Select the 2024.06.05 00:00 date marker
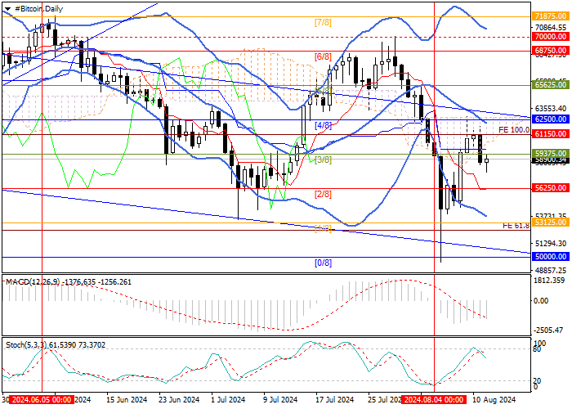The image size is (572, 409). (42, 399)
